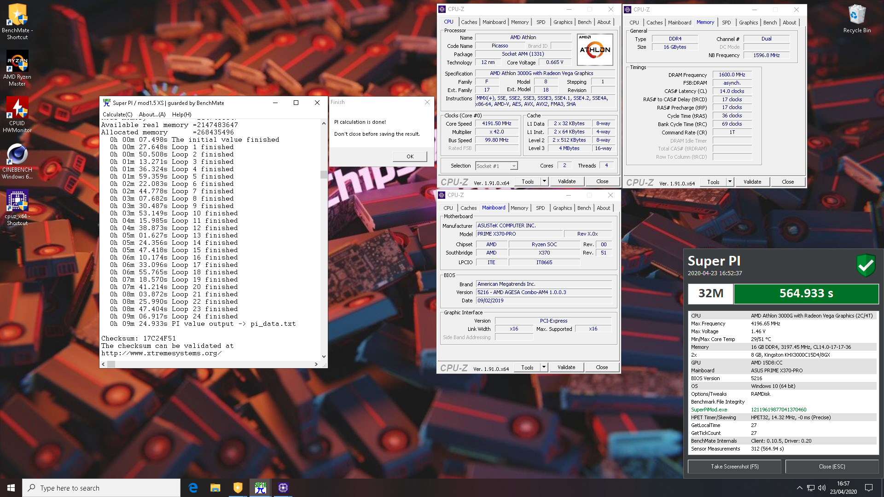The image size is (884, 497).
Task: Switch to Bench tab in CPU-Z CPU window
Action: coord(584,22)
